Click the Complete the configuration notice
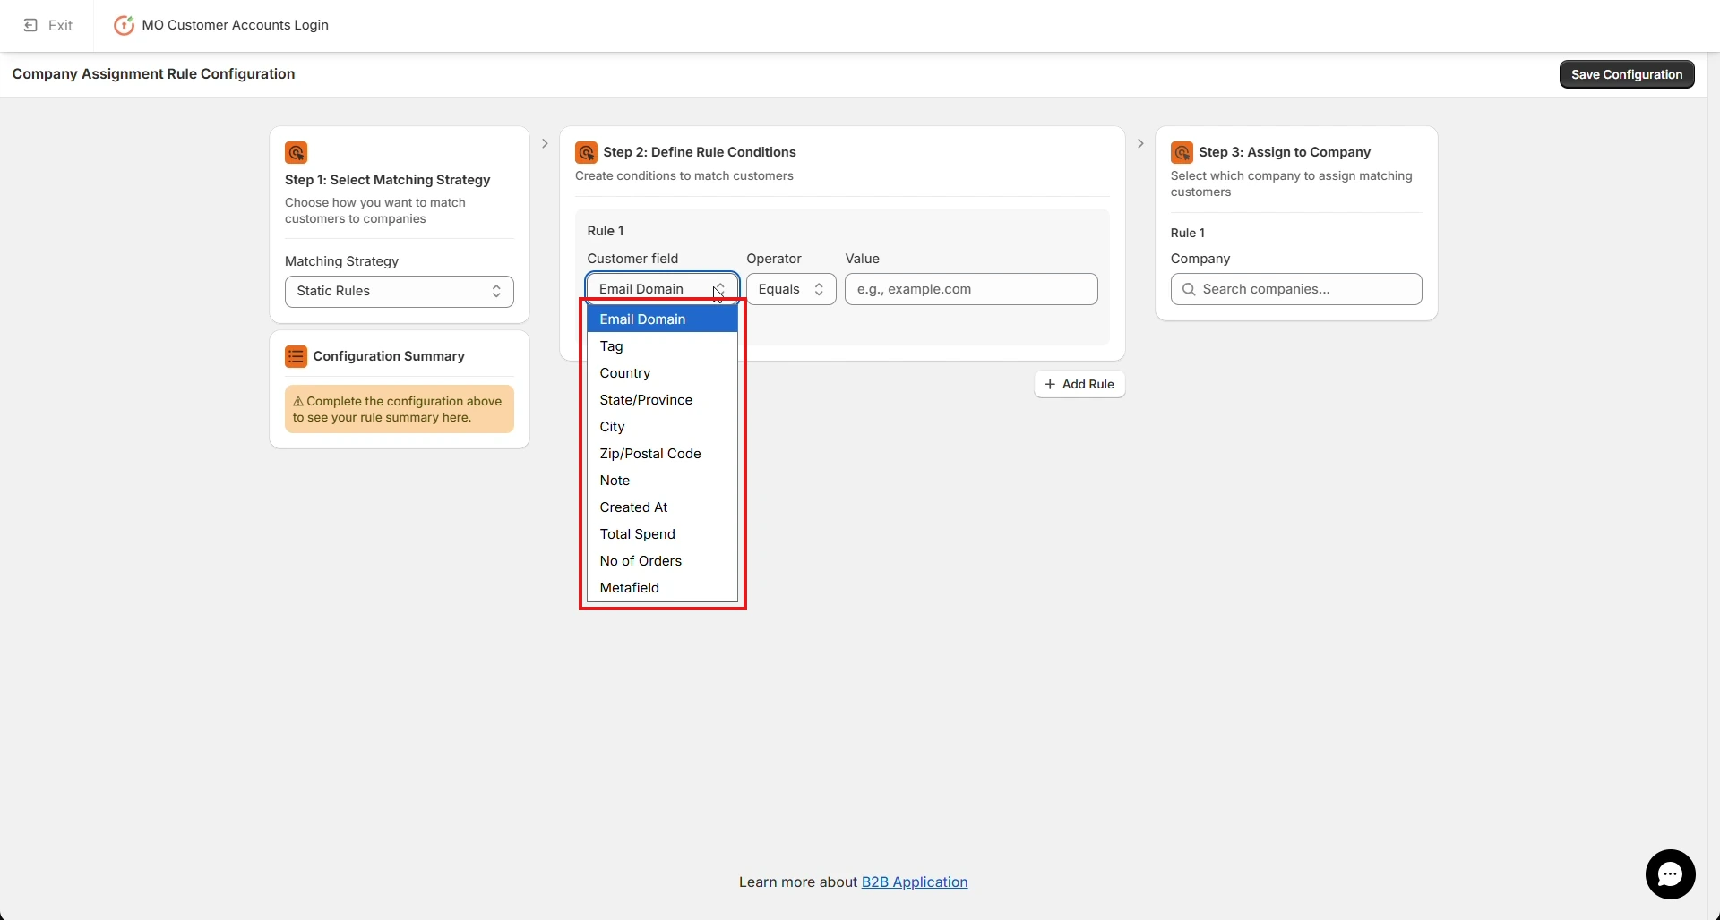 click(400, 409)
